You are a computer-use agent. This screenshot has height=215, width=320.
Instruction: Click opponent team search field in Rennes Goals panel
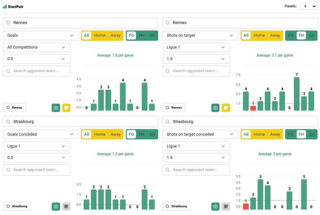[x=36, y=71]
